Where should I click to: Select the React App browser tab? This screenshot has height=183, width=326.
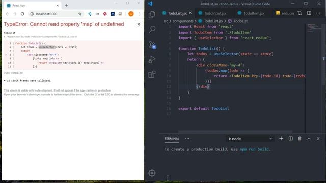click(32, 6)
